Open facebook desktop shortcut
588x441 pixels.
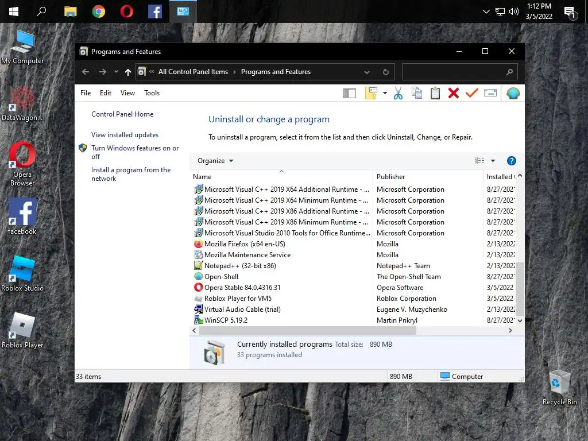point(22,216)
